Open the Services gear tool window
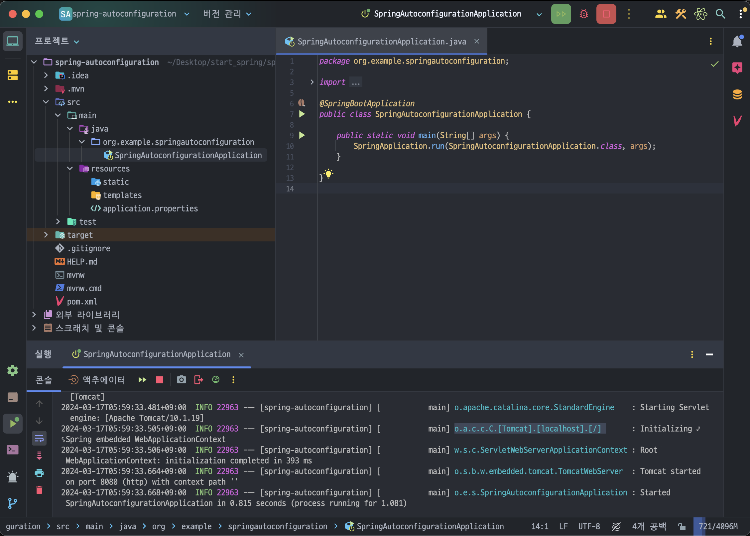The height and width of the screenshot is (536, 750). click(13, 370)
